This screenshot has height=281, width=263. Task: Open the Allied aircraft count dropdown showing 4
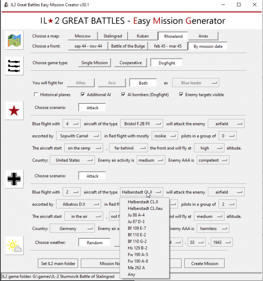(x=72, y=124)
